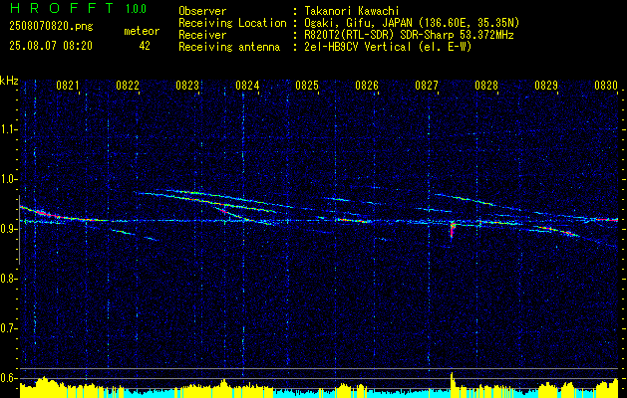Viewport: 627px width, 398px height.
Task: Click time marker 0826
Action: (367, 86)
